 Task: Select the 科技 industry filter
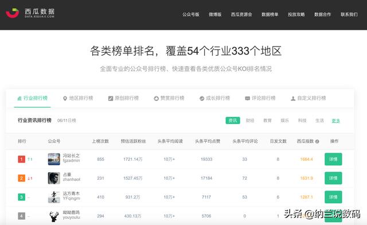[302, 121]
